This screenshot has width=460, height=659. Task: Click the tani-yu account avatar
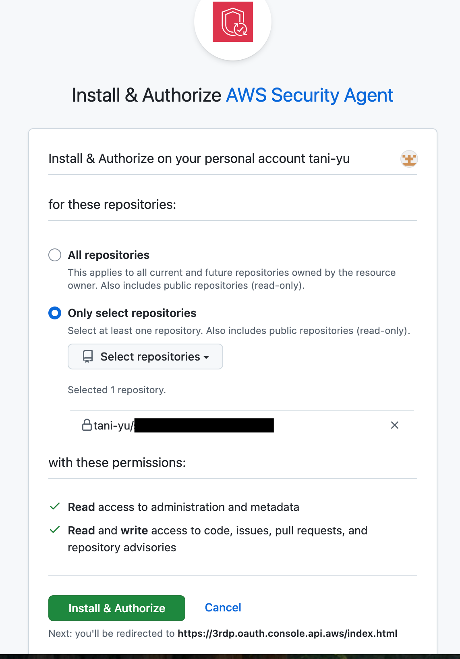[x=409, y=159]
